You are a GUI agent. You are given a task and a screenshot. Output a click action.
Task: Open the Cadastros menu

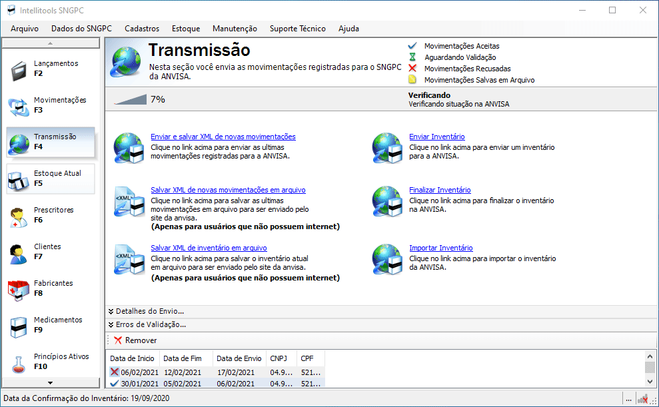click(142, 29)
